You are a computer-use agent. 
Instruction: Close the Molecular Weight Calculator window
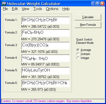pyautogui.click(x=102, y=4)
